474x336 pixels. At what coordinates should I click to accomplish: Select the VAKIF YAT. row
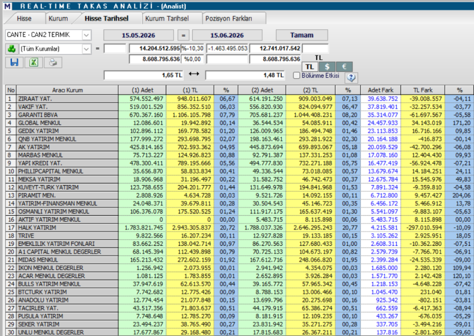coord(239,107)
